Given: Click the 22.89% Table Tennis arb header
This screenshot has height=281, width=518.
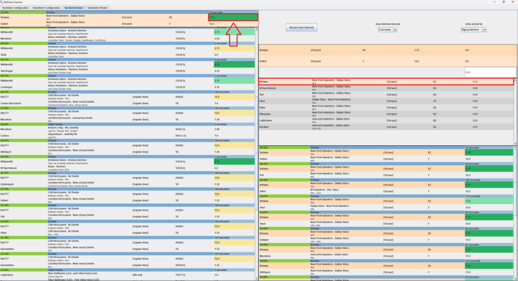Looking at the screenshot, I should pos(127,124).
